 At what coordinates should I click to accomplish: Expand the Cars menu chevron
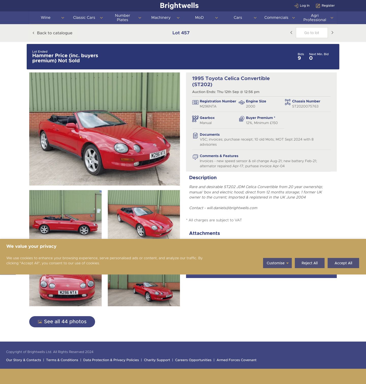pos(255,18)
